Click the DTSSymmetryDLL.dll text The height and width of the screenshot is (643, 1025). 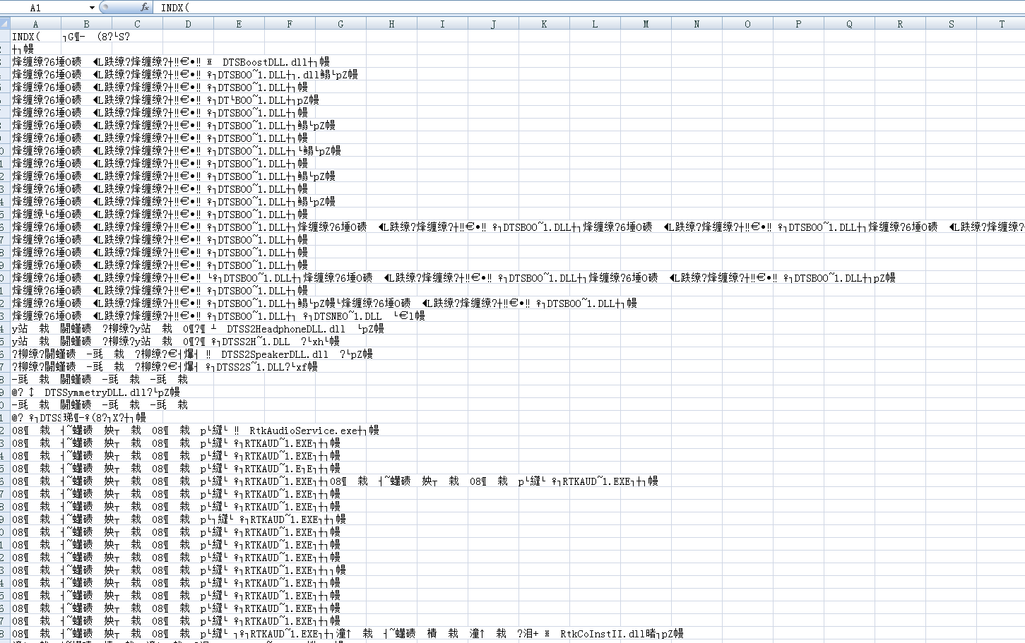tap(95, 392)
